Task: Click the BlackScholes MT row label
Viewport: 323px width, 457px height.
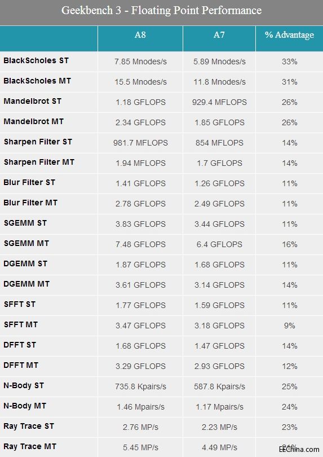Action: (37, 81)
